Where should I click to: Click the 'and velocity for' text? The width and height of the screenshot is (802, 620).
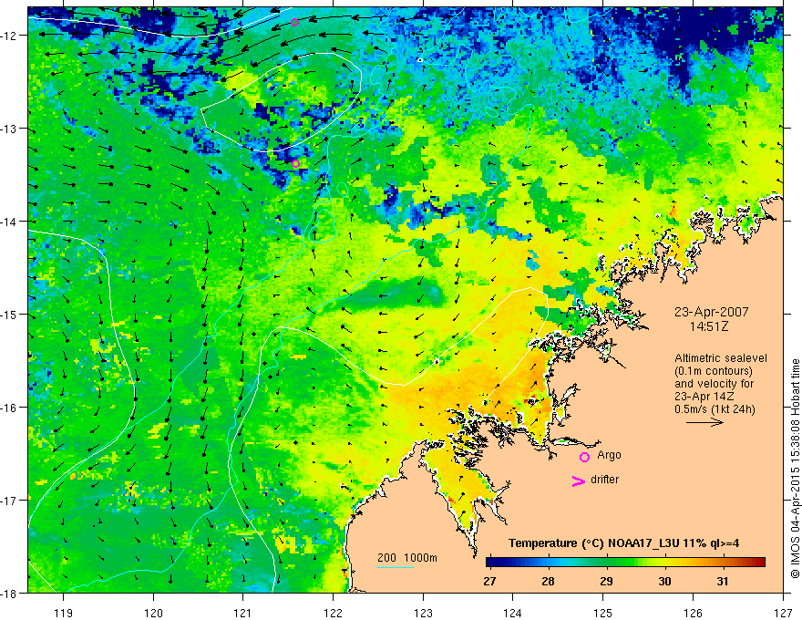pos(714,384)
